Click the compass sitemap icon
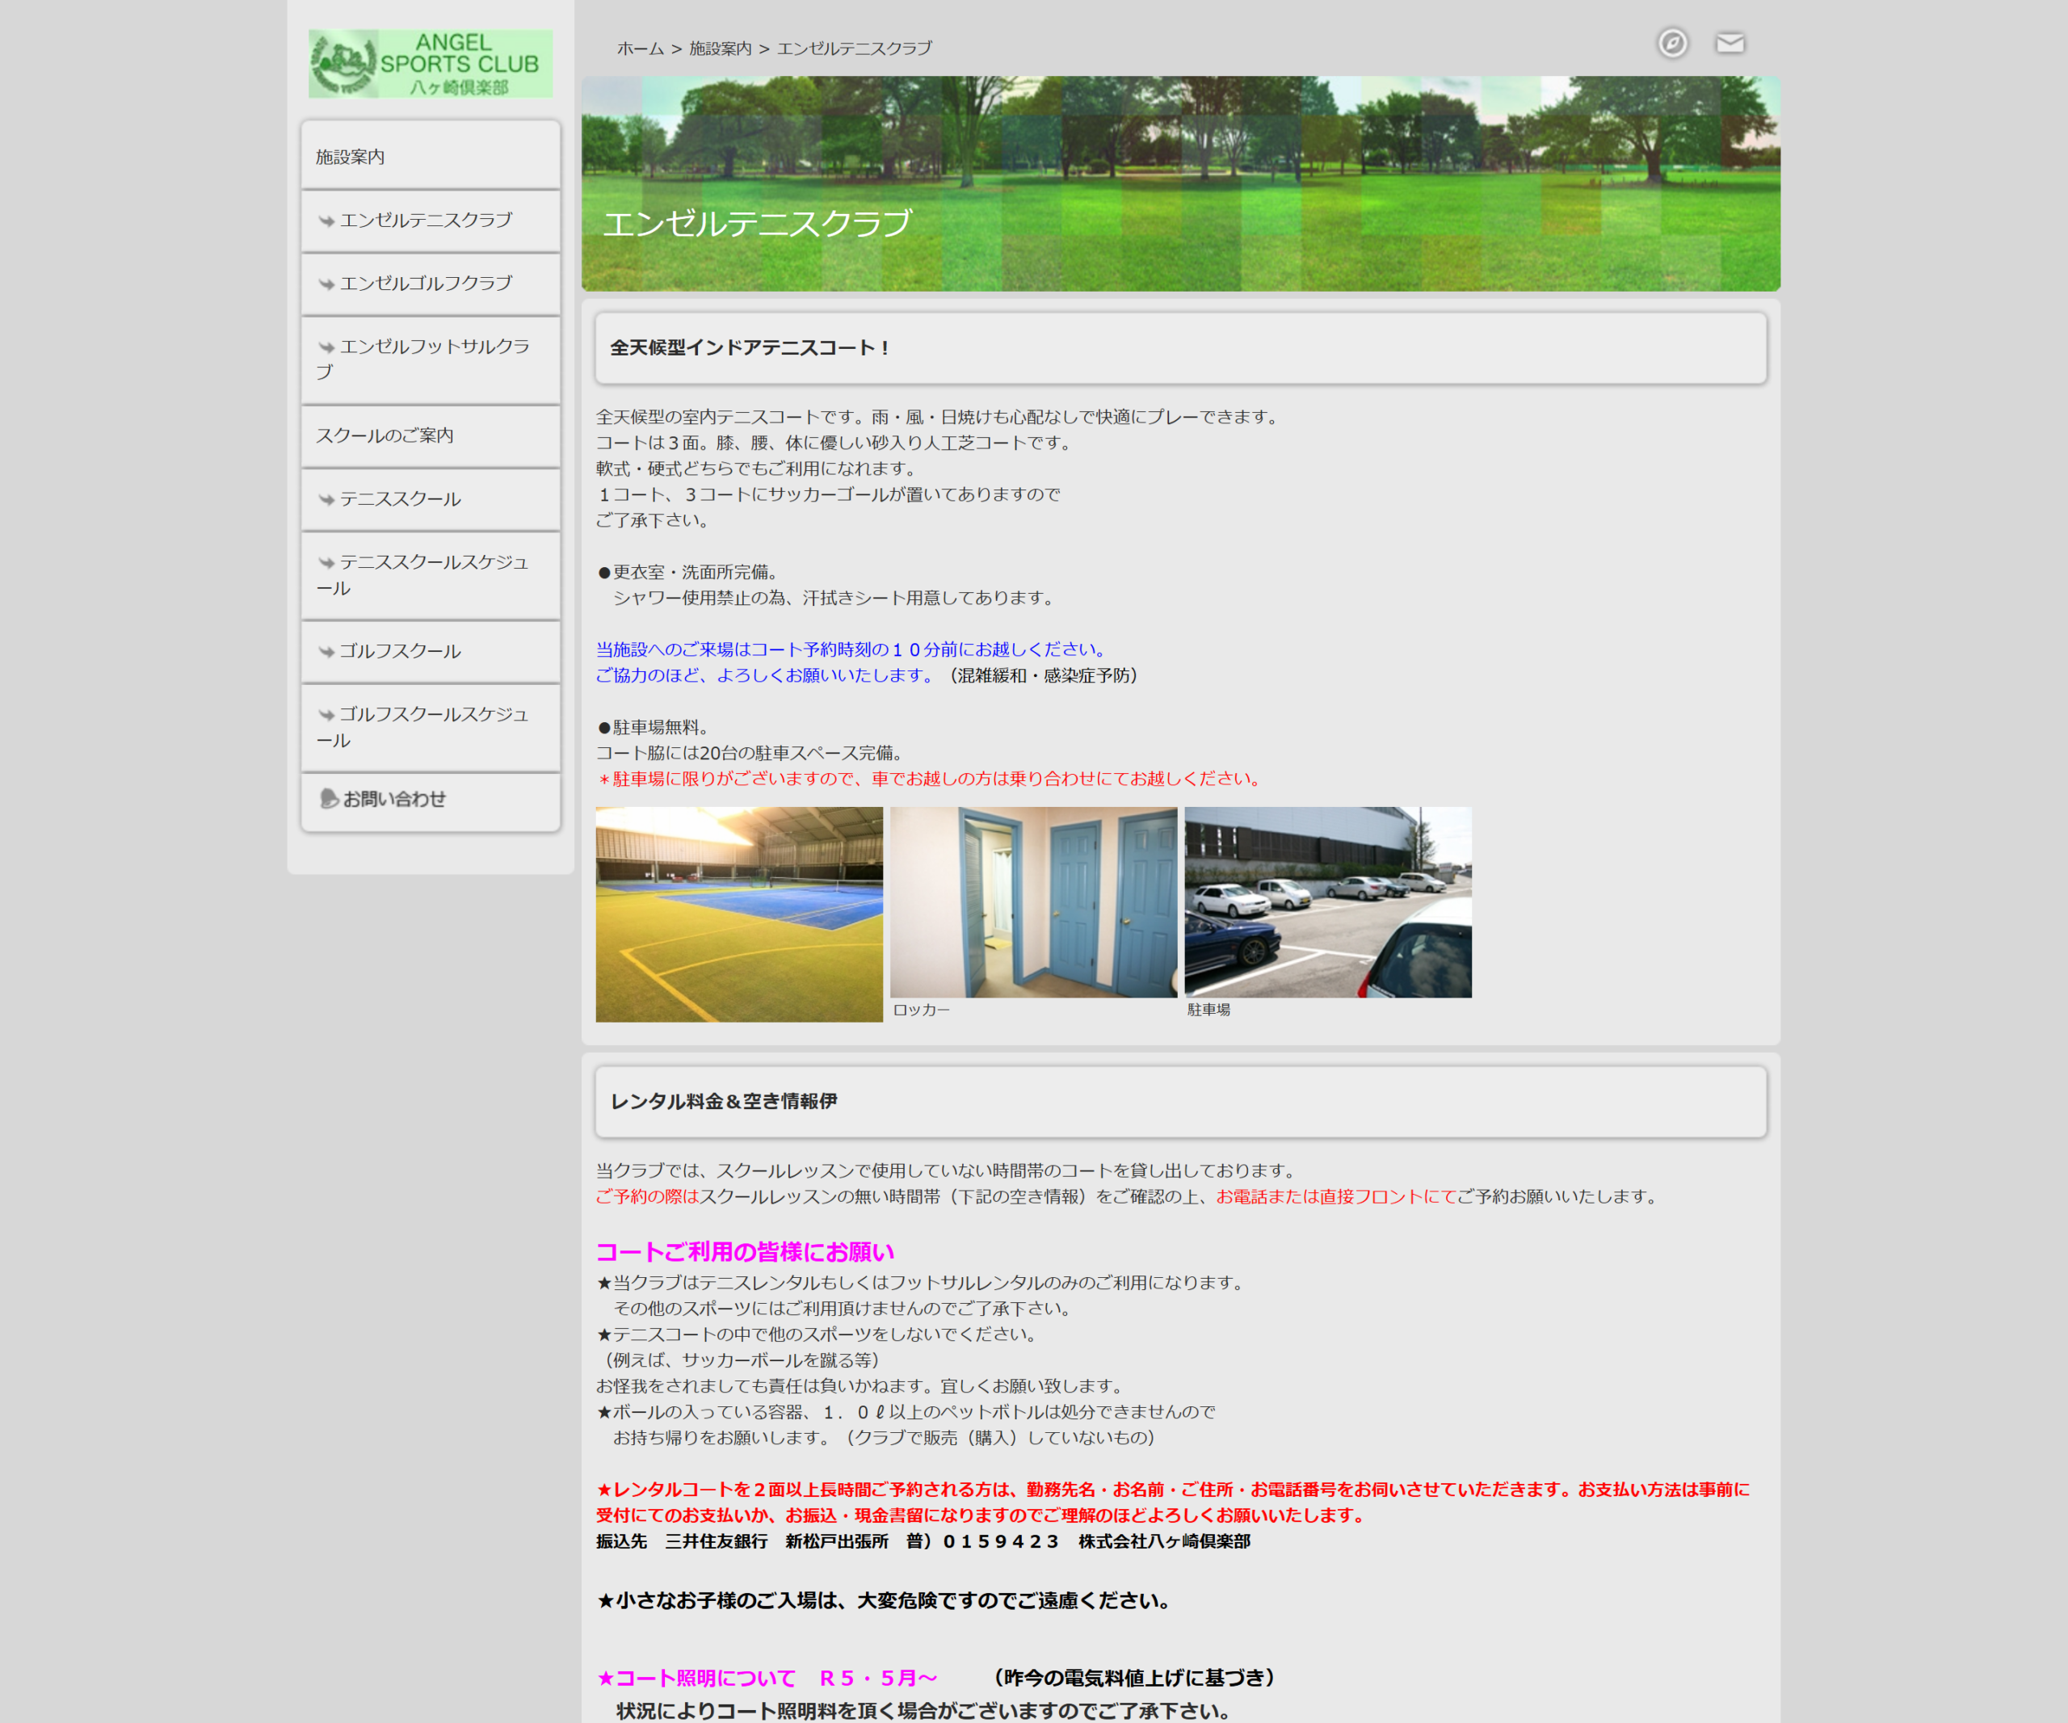 click(x=1672, y=44)
